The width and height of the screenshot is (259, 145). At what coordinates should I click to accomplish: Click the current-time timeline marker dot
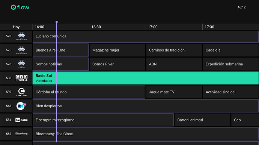(x=57, y=22)
